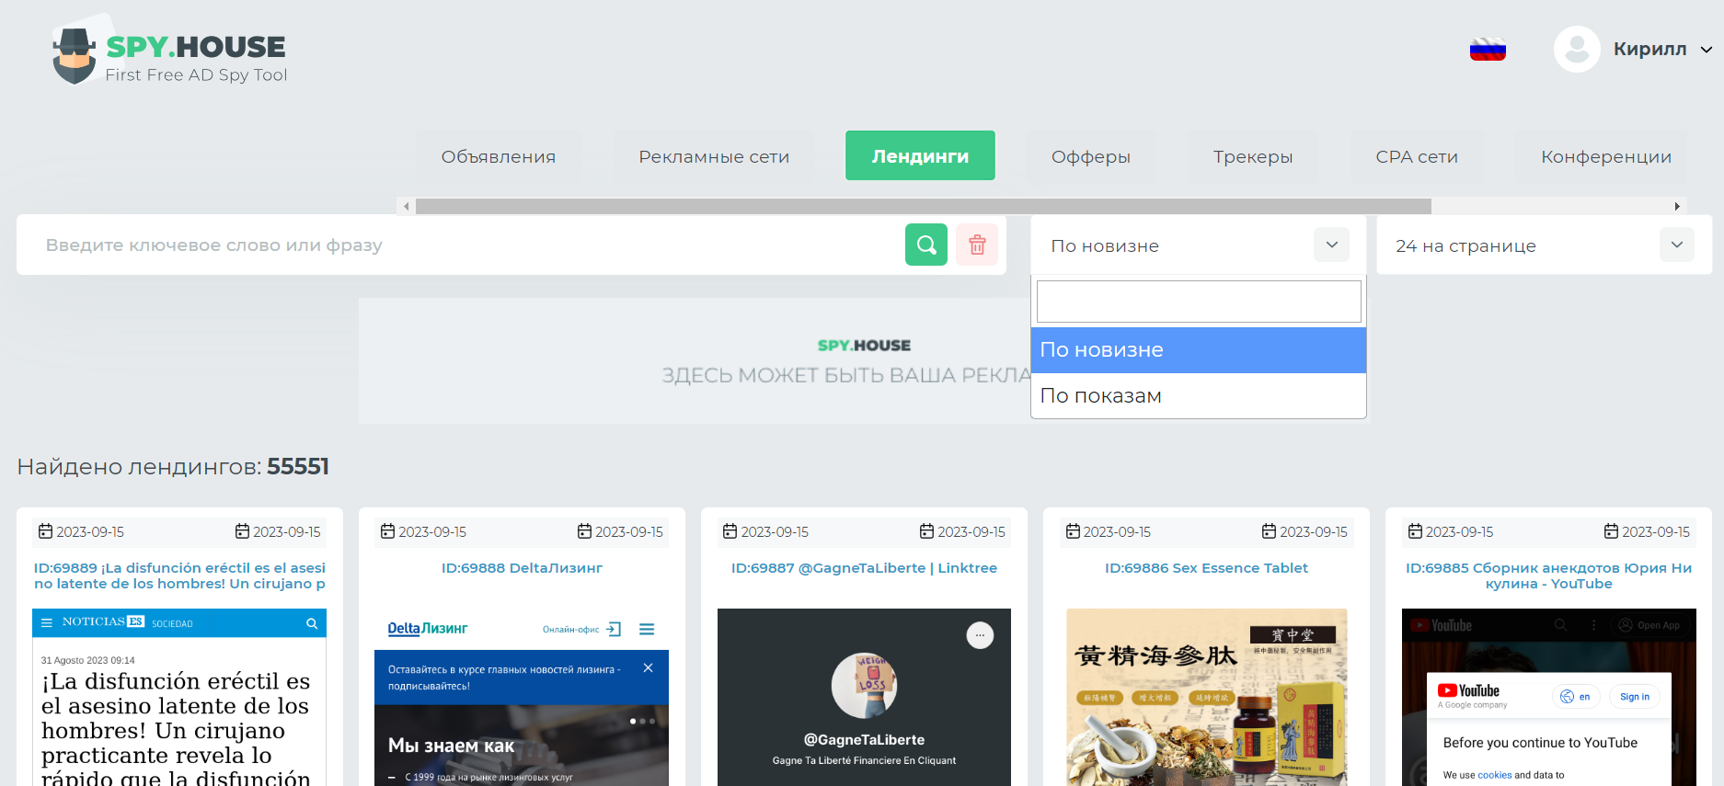Click hamburger menu icon in DeltaЛизинг preview
The width and height of the screenshot is (1724, 786).
tap(647, 629)
